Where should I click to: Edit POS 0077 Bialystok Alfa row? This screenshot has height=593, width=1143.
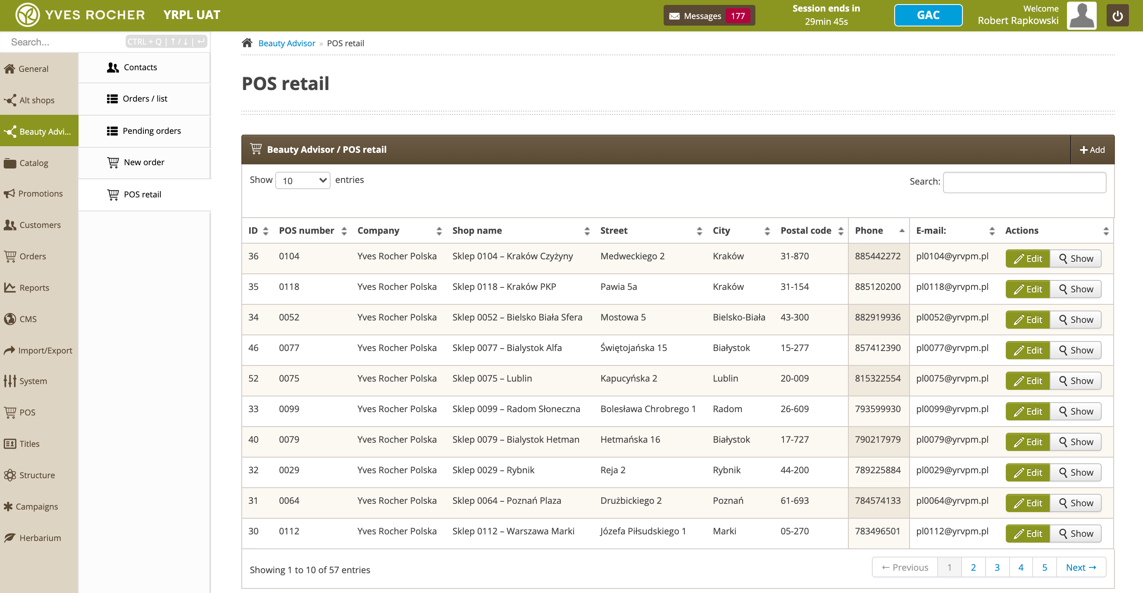pos(1028,350)
